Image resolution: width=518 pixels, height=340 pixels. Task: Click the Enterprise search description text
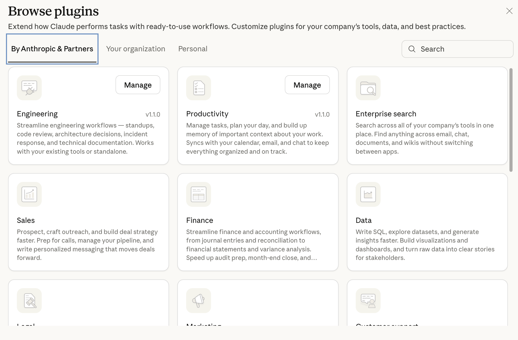[x=425, y=138]
